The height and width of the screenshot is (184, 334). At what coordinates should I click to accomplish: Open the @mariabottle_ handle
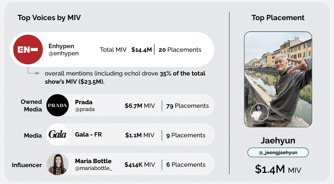coord(94,168)
